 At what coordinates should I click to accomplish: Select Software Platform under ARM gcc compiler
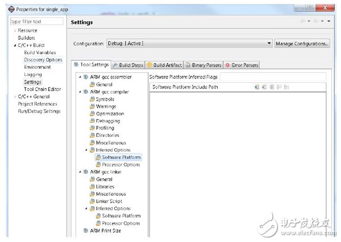click(x=121, y=157)
